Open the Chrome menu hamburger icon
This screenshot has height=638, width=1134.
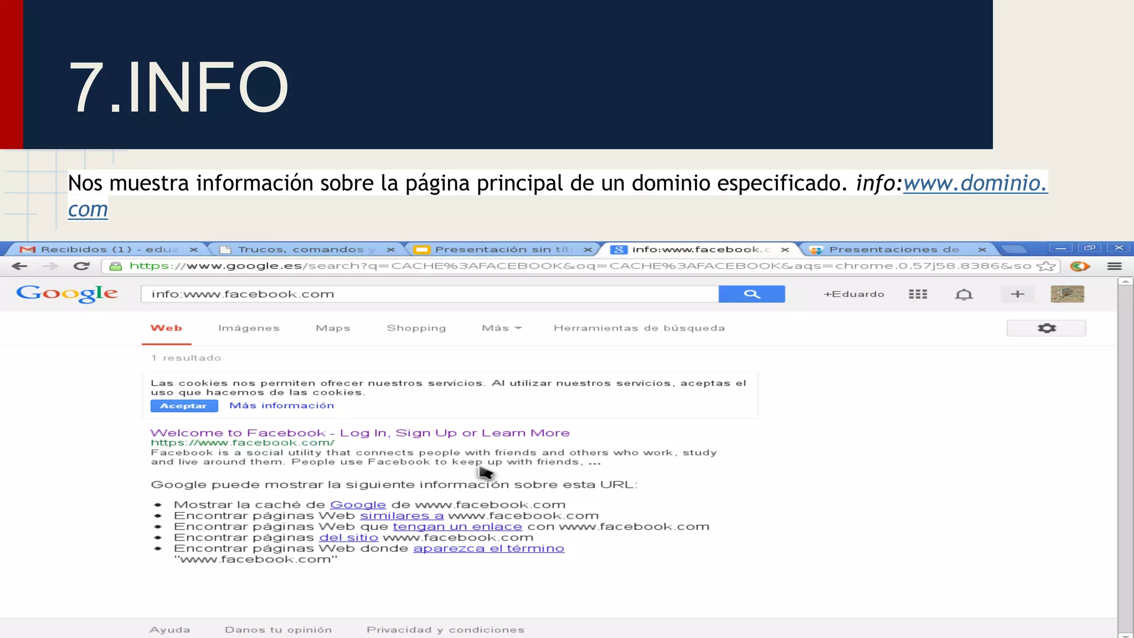[x=1115, y=266]
